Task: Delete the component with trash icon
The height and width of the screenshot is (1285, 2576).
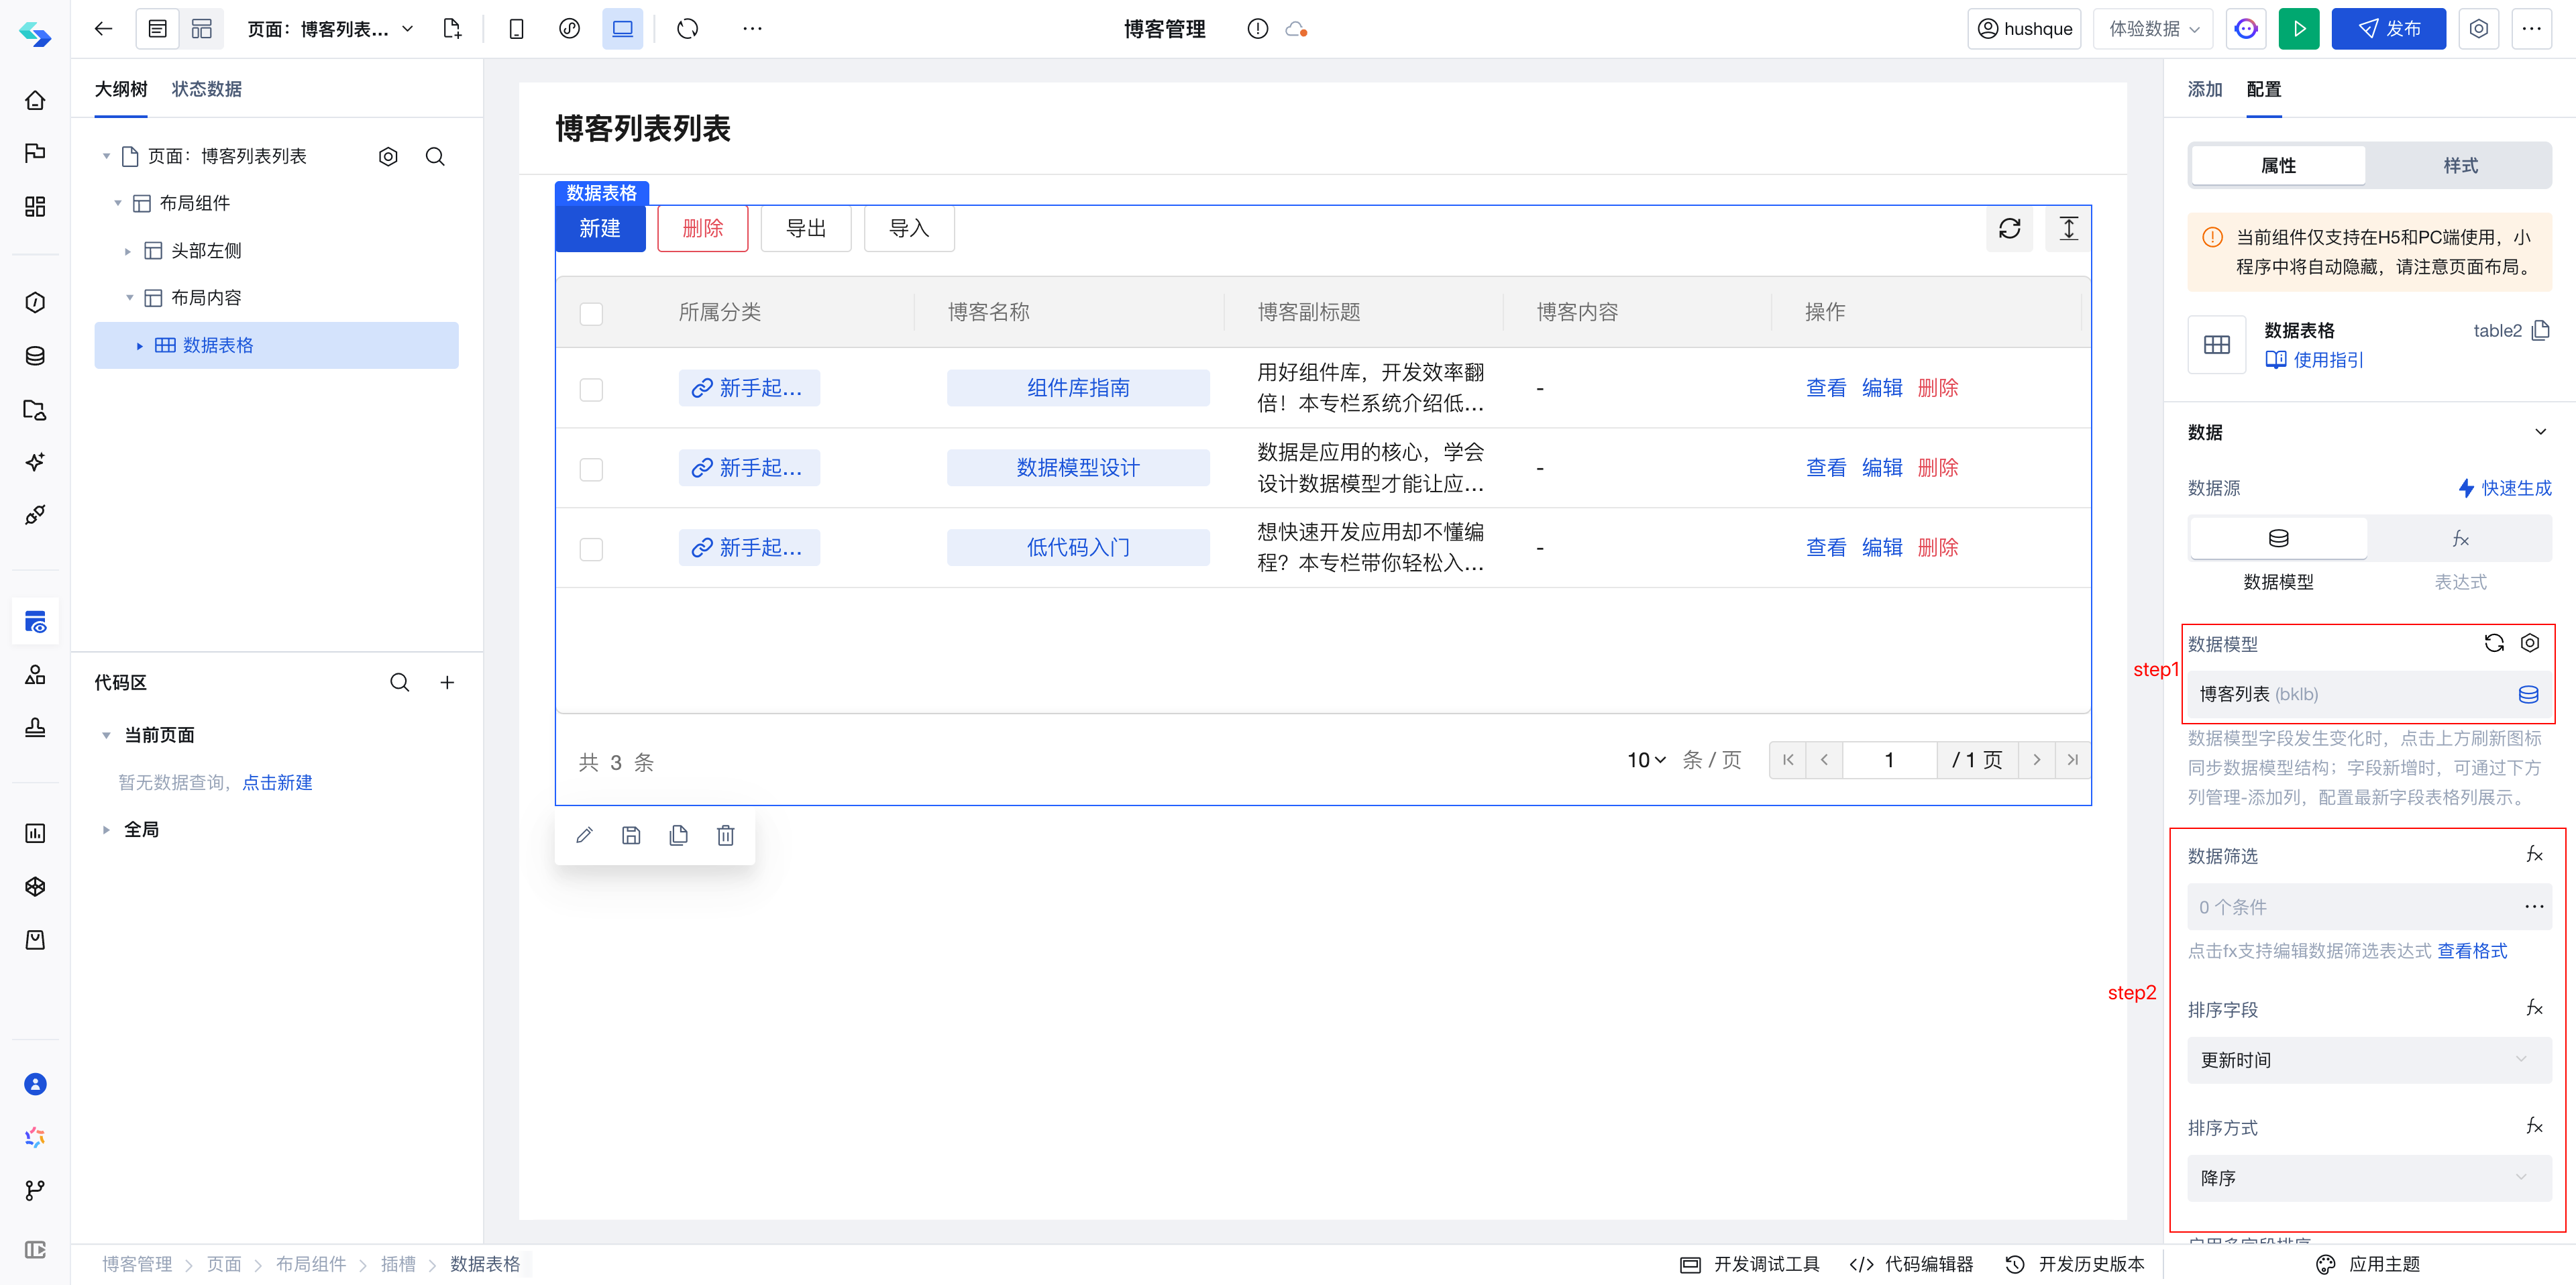Action: pos(725,835)
